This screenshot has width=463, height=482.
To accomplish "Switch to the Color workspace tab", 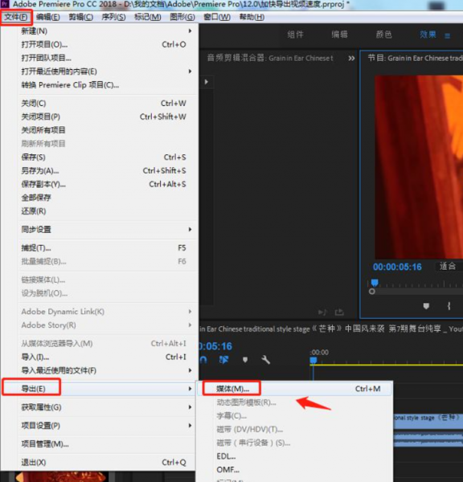I will (x=383, y=35).
